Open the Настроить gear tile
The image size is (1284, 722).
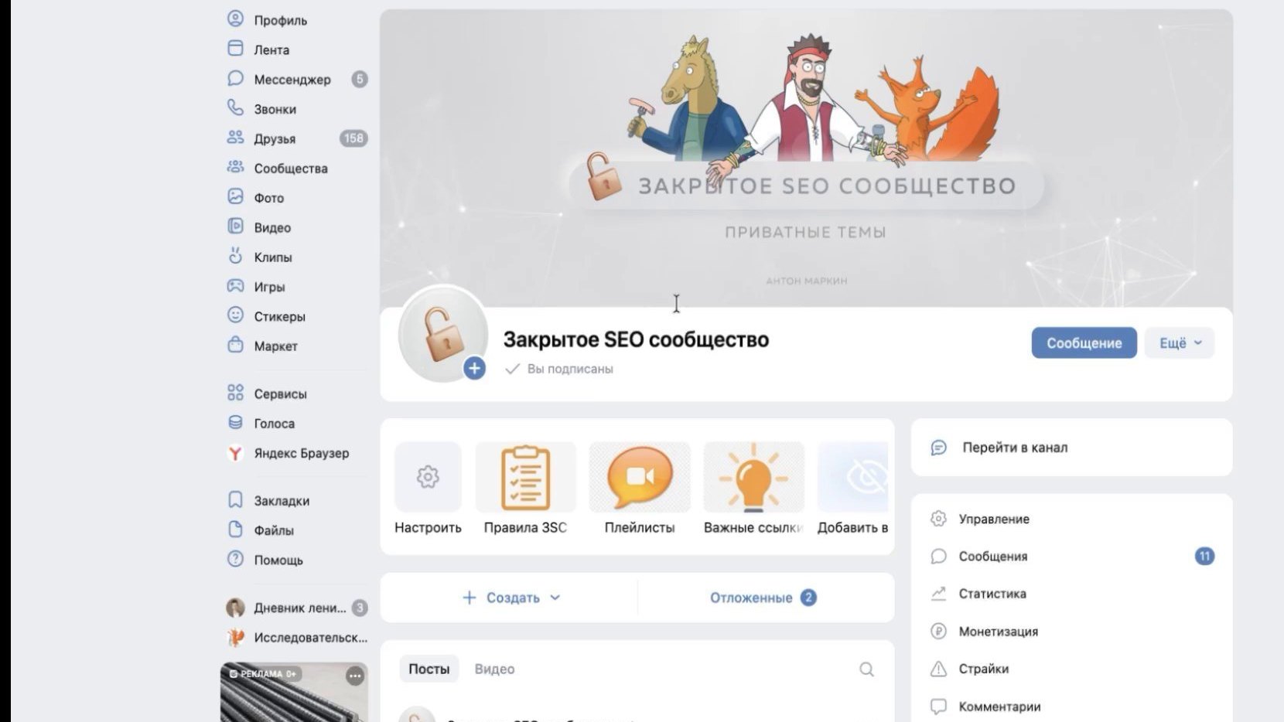(x=428, y=477)
